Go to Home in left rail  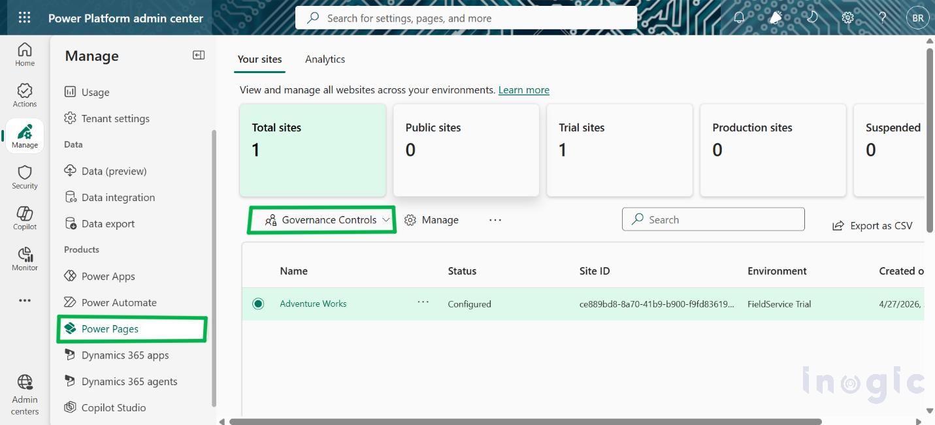click(x=25, y=55)
